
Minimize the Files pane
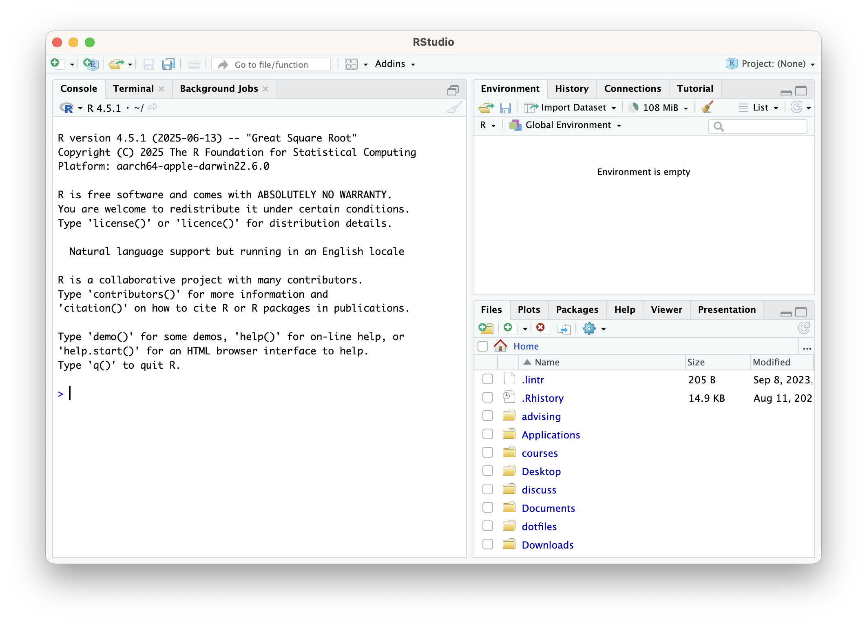click(786, 313)
